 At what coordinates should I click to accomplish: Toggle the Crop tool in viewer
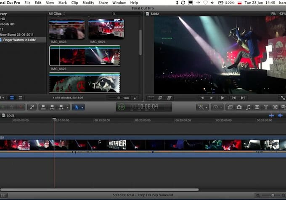point(160,98)
